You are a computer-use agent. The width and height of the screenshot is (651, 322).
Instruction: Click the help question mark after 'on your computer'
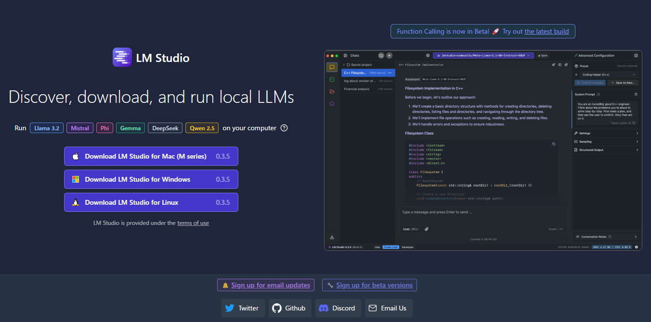[x=284, y=128]
